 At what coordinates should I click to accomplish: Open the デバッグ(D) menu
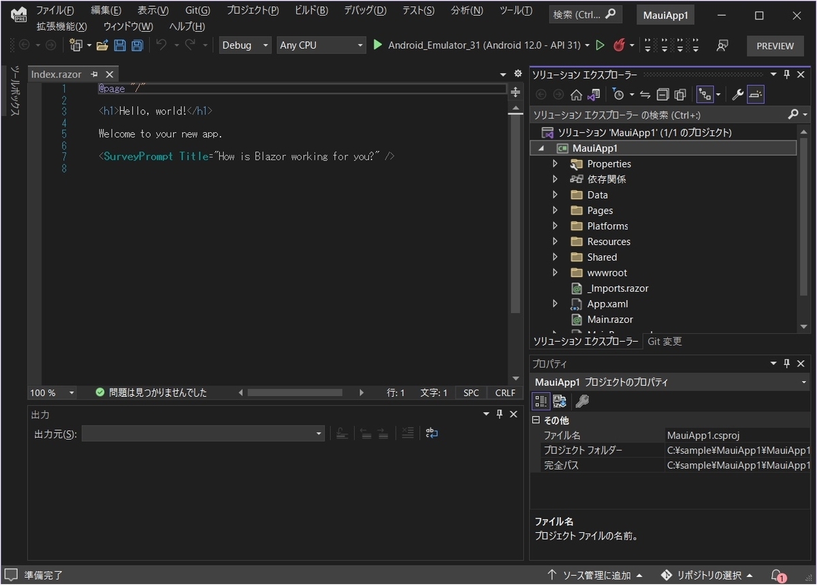pyautogui.click(x=365, y=11)
